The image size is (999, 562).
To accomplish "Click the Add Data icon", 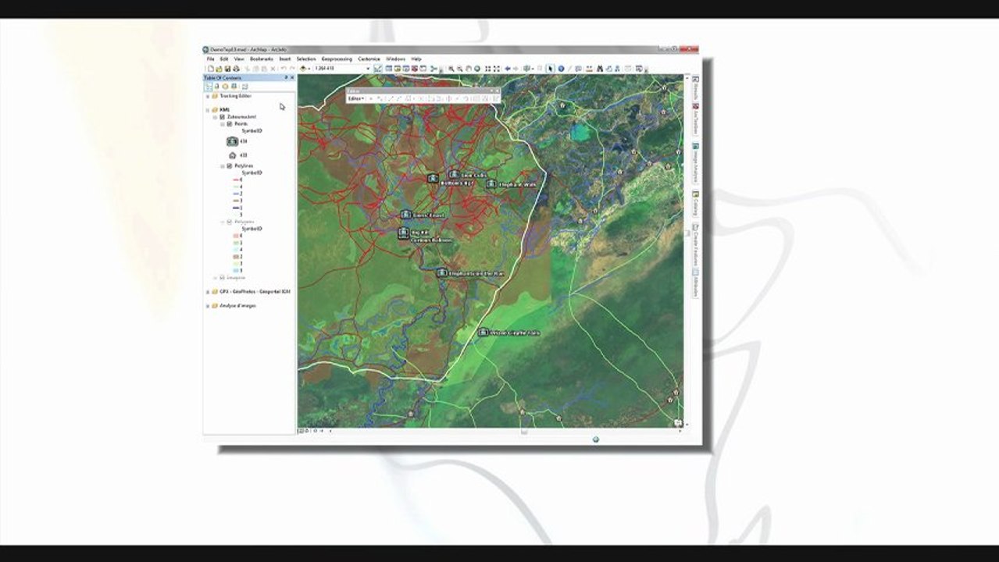I will 303,69.
